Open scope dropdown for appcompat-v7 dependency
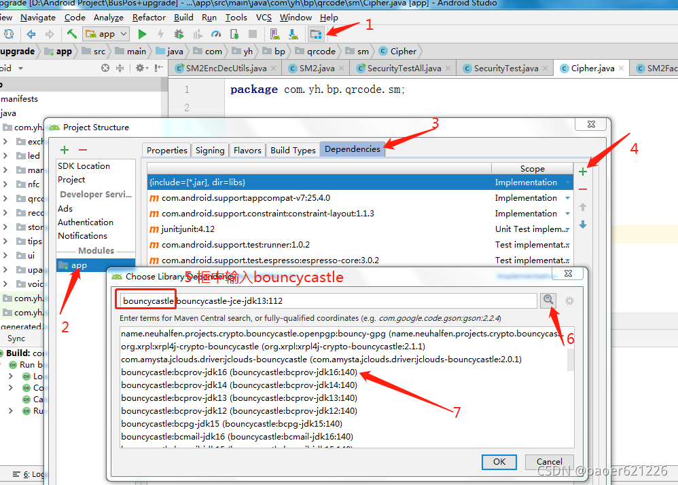This screenshot has width=678, height=485. tap(567, 198)
